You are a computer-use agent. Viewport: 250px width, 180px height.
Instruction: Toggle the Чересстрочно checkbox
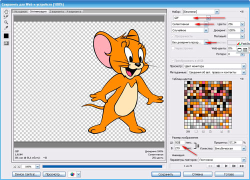[x=173, y=48]
